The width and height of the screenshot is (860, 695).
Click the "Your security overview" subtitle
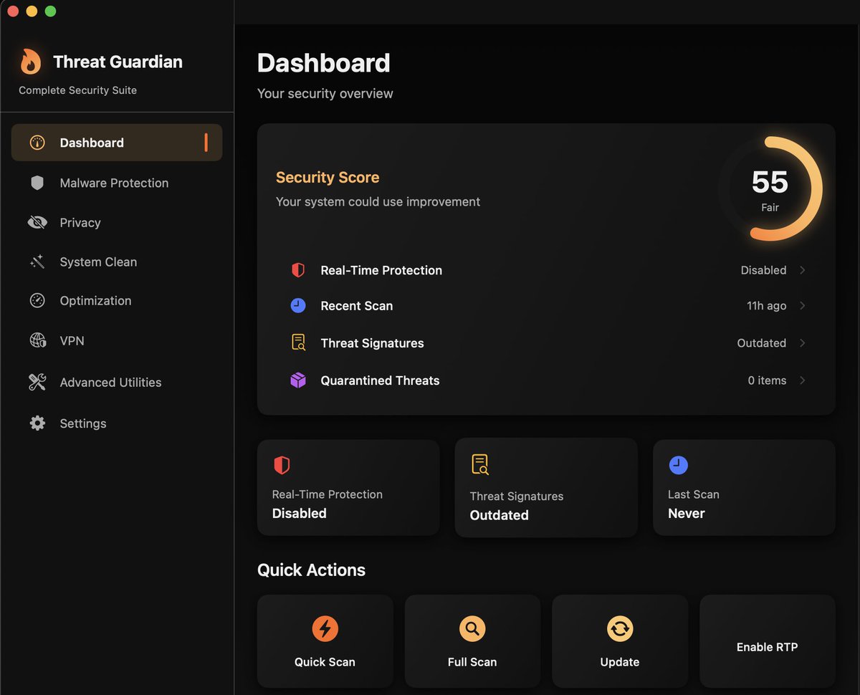pyautogui.click(x=325, y=94)
